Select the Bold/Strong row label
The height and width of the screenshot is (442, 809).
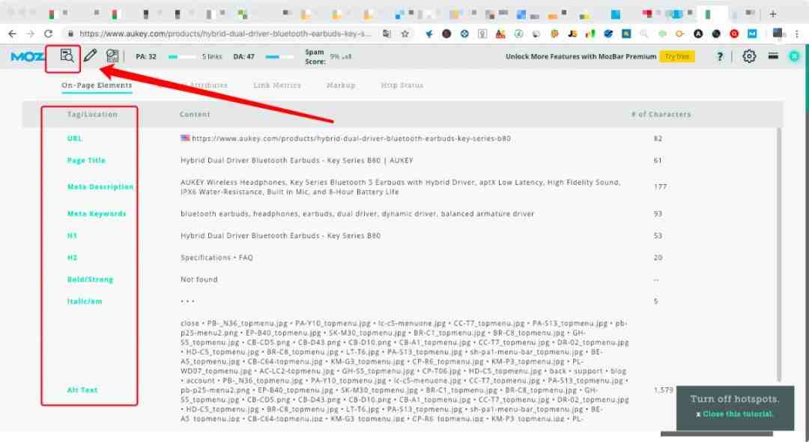click(90, 279)
